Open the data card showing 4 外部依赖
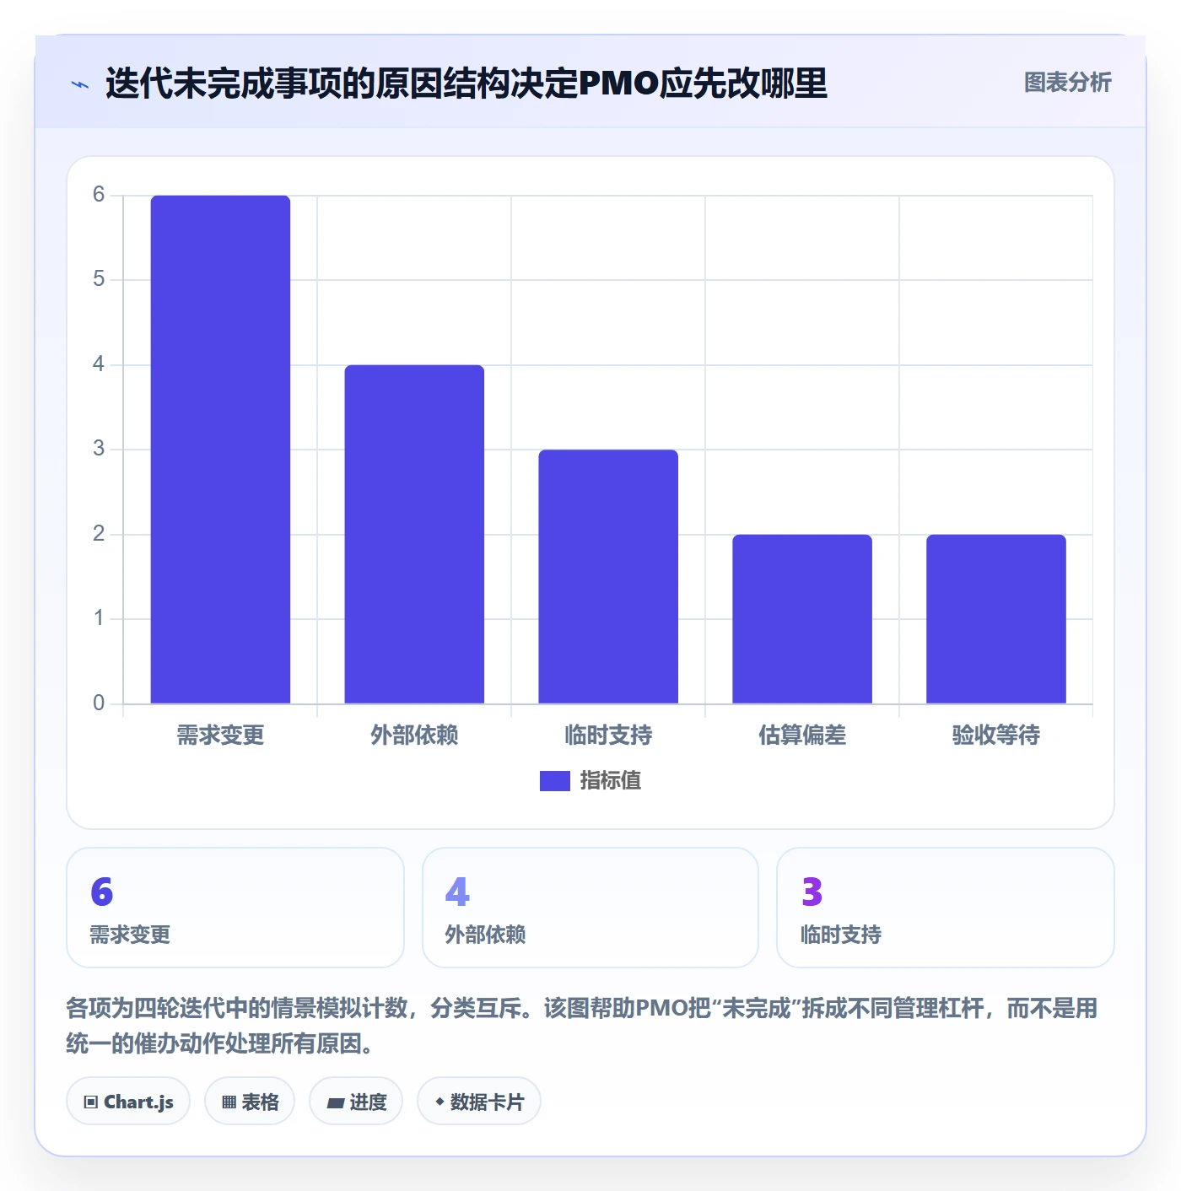The width and height of the screenshot is (1181, 1191). click(x=590, y=908)
